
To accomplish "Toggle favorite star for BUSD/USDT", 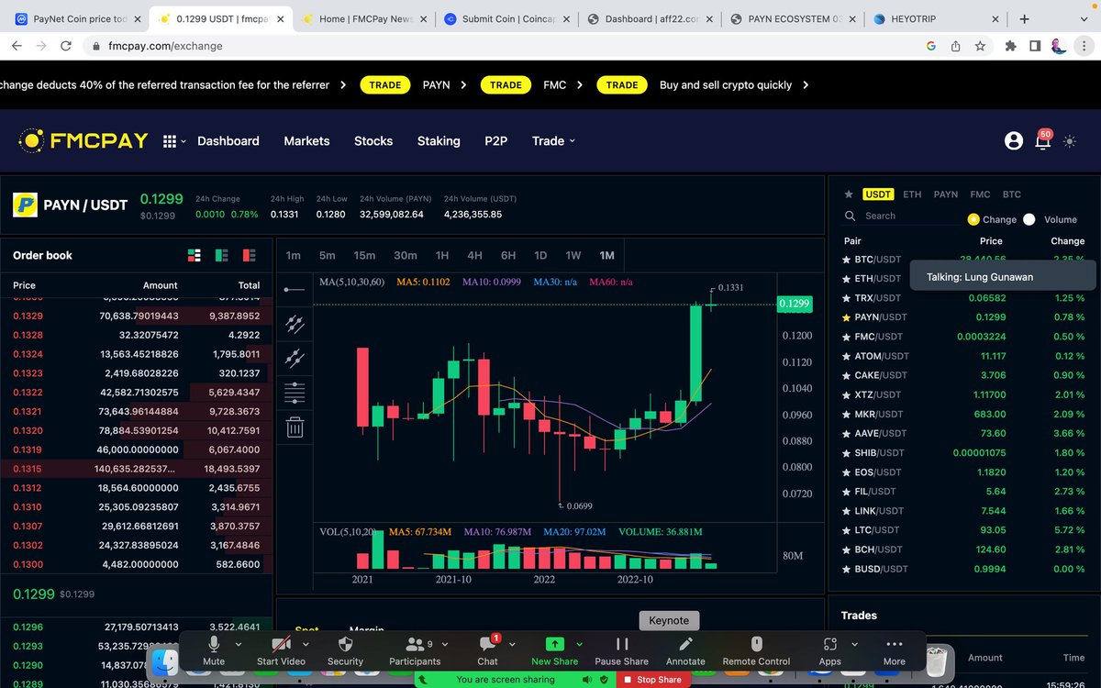I will click(x=847, y=569).
